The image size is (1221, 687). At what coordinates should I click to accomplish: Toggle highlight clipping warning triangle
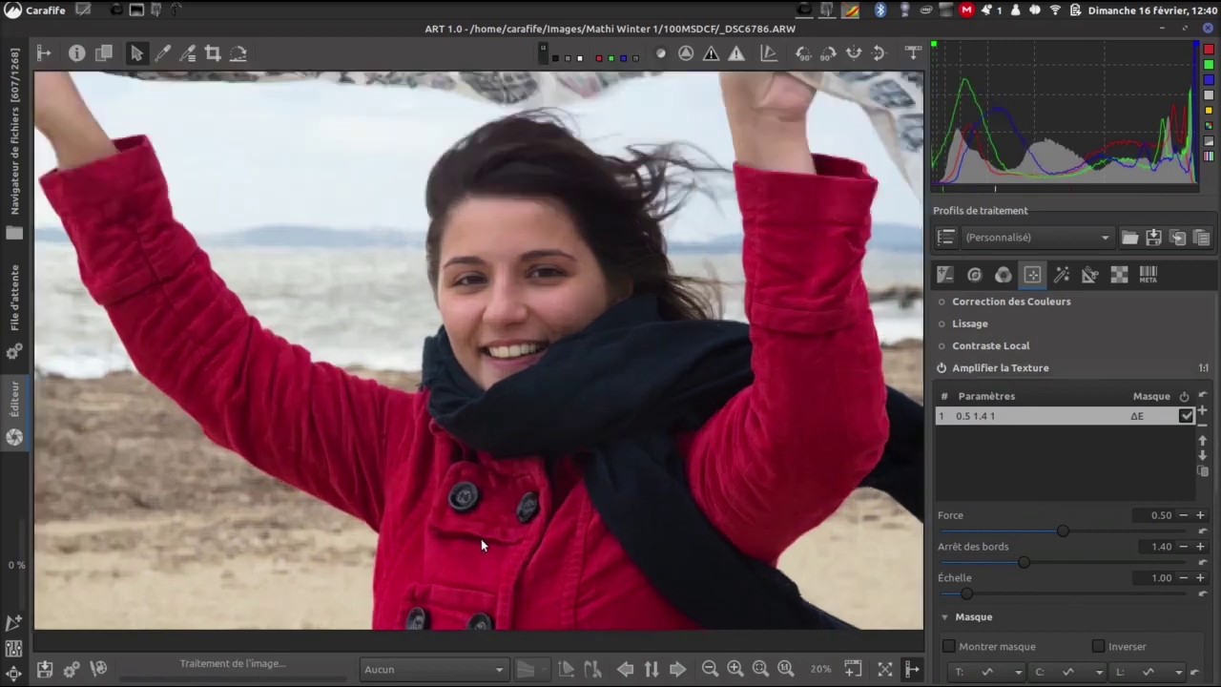coord(736,53)
